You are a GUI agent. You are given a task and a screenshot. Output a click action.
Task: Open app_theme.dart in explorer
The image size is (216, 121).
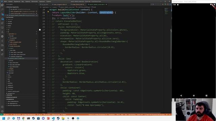coord(14,67)
